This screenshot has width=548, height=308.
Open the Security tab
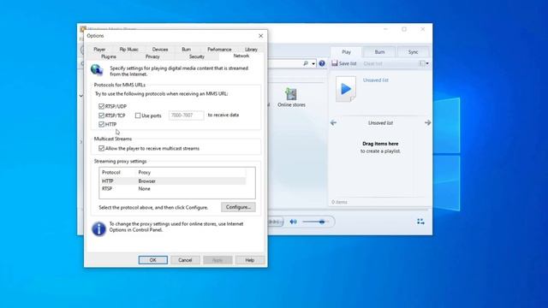click(197, 56)
